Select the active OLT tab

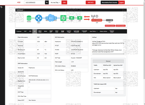35,31
